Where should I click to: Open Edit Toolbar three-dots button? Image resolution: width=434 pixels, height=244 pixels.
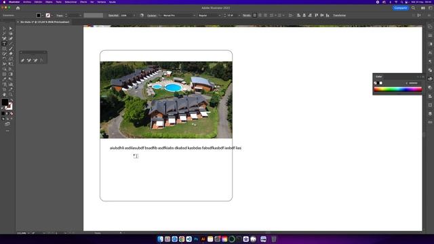coord(7,131)
